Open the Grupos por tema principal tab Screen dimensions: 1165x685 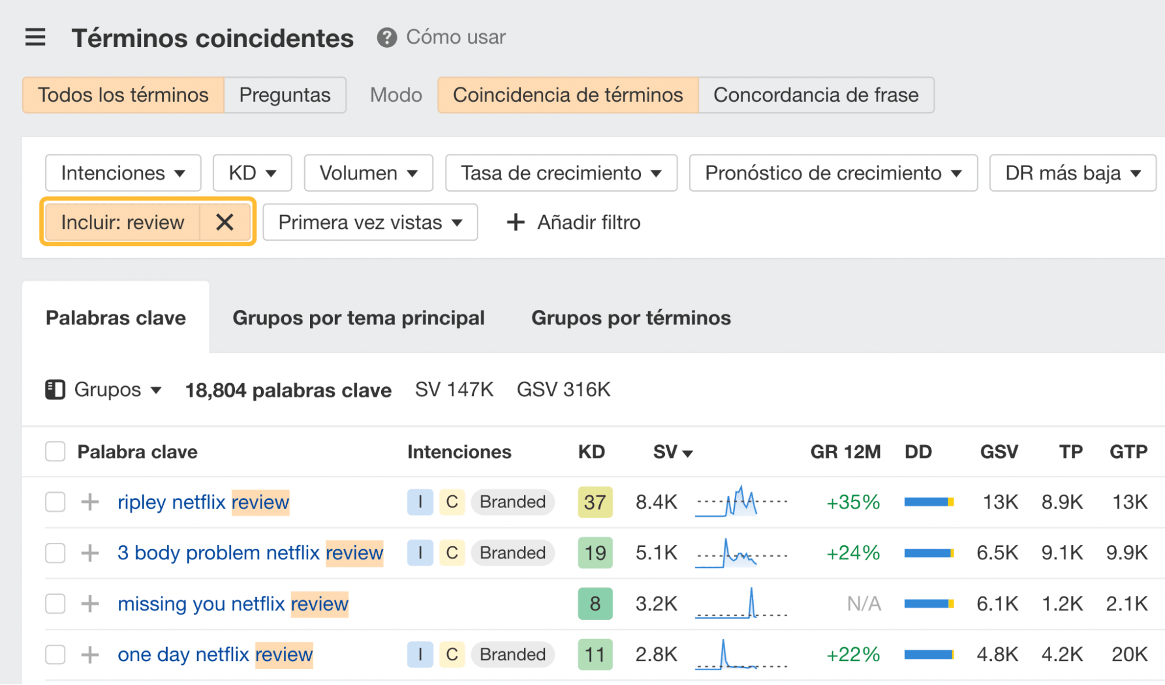click(x=358, y=317)
